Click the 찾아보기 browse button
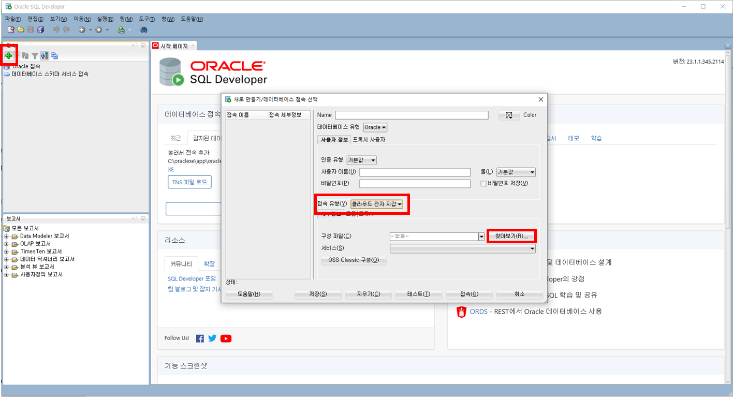Viewport: 733px width, 397px height. coord(511,236)
